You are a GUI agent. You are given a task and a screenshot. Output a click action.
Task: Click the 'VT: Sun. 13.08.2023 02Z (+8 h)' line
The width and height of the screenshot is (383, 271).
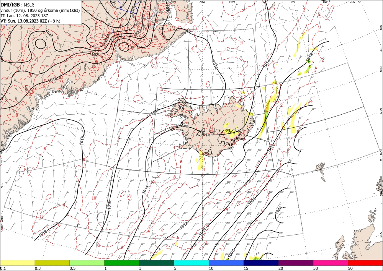tap(30, 21)
